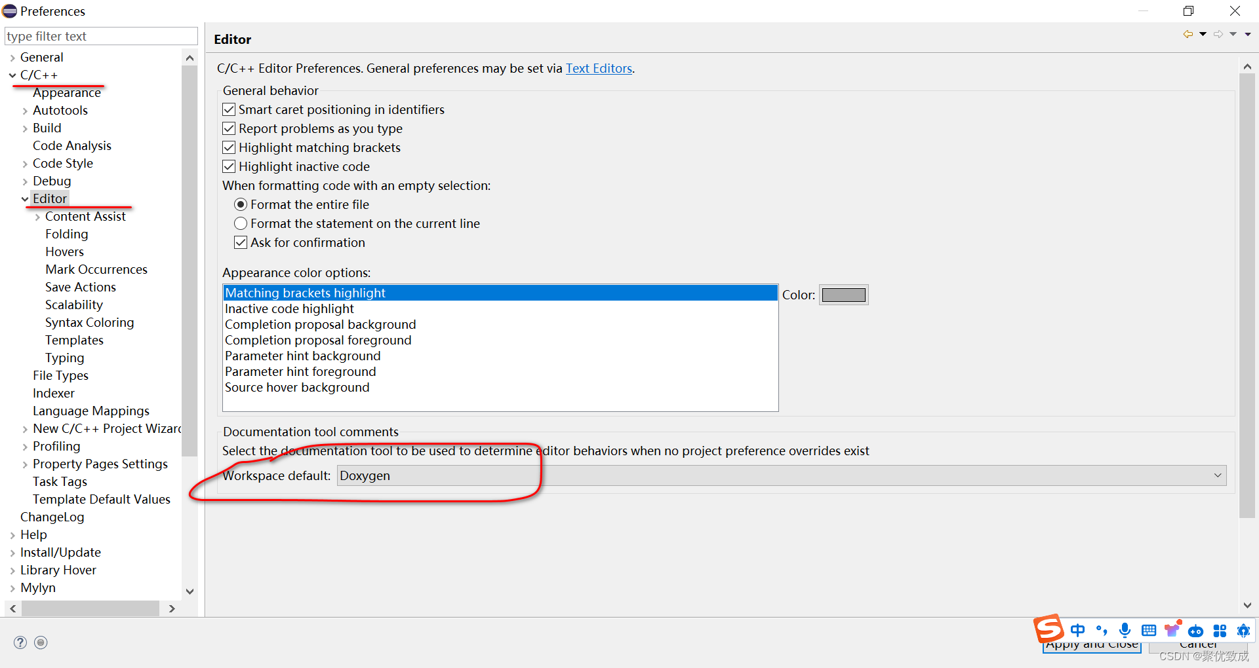This screenshot has width=1259, height=668.
Task: Click the tree vertical scrollbar thumb
Action: (190, 259)
